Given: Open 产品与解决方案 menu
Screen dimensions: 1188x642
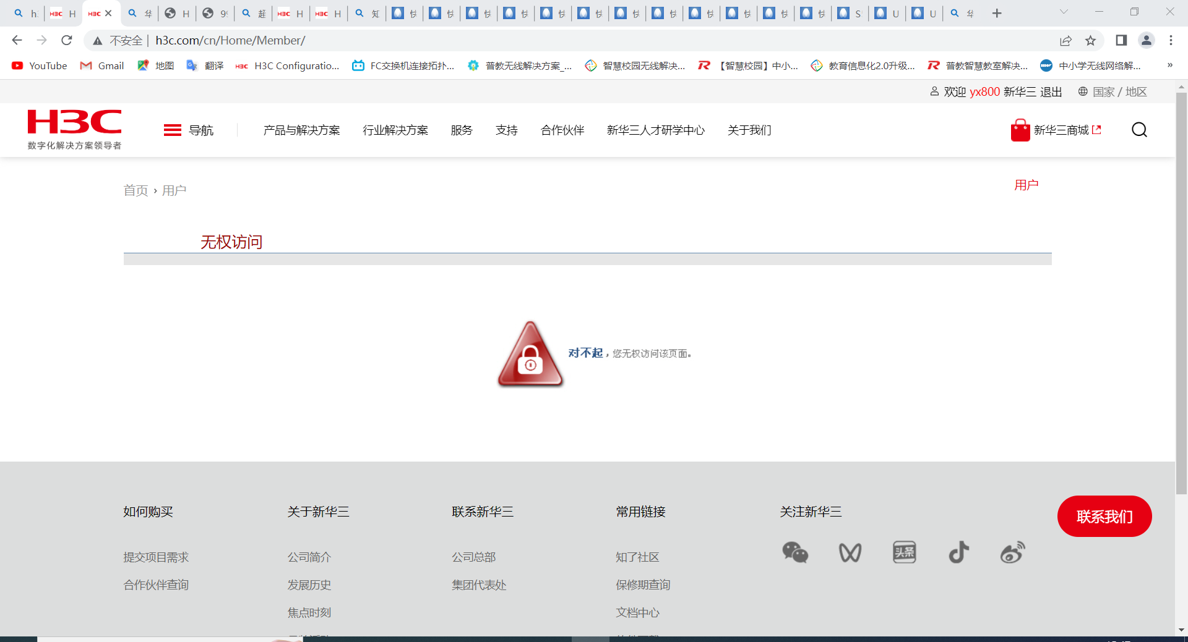Looking at the screenshot, I should pos(301,130).
